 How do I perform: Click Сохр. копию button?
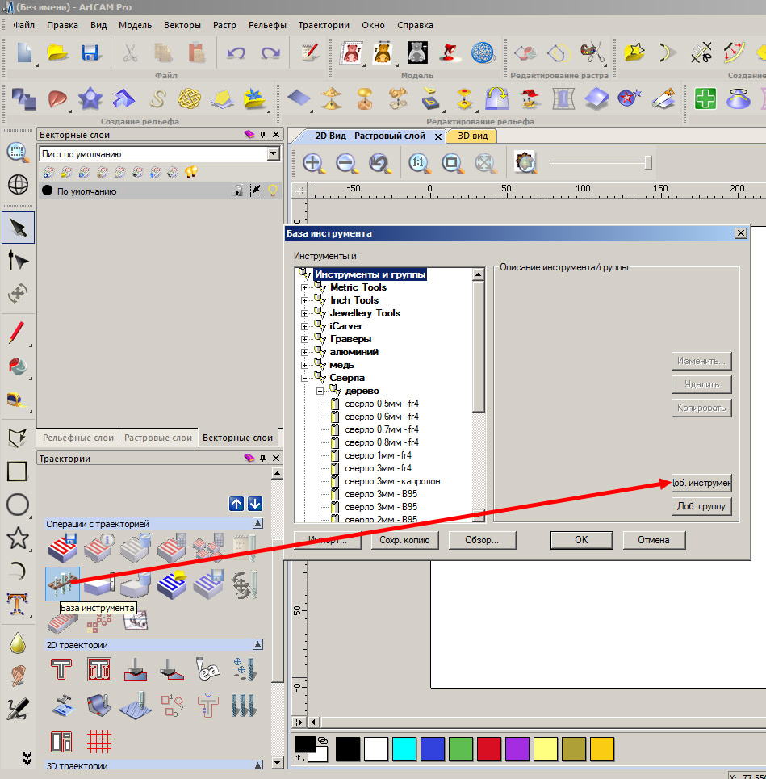tap(405, 540)
